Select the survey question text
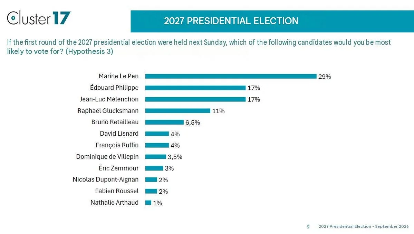 coord(199,47)
